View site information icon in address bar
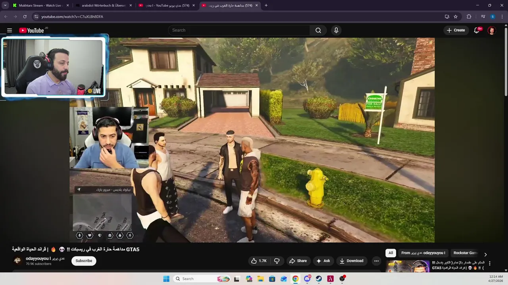 point(36,17)
